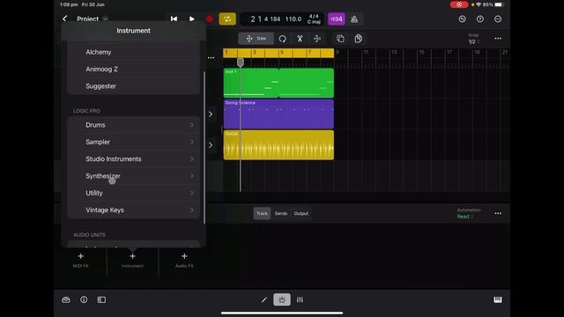This screenshot has width=564, height=317.
Task: Start playback with the Play button
Action: point(192,18)
